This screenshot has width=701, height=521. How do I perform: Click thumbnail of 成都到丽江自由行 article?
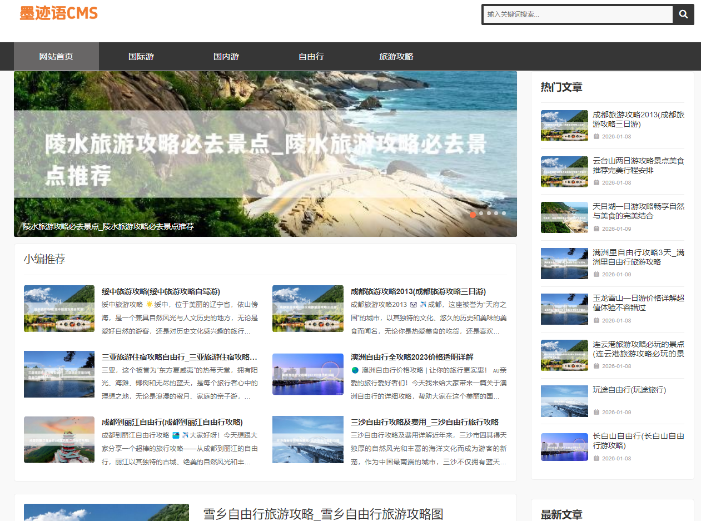point(59,439)
